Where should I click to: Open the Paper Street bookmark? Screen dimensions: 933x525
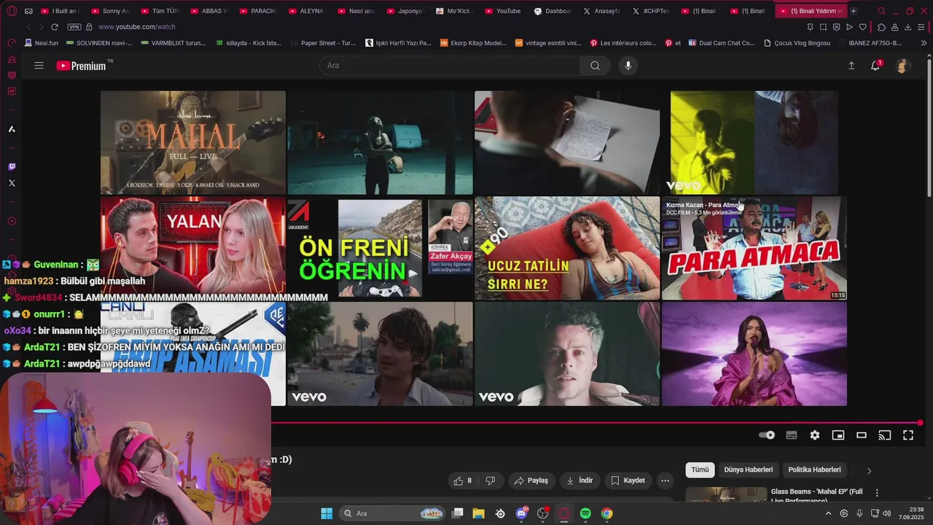(x=322, y=43)
